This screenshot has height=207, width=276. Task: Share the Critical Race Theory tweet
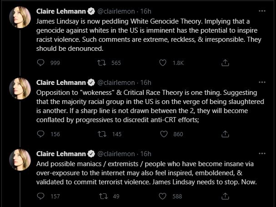[224, 134]
